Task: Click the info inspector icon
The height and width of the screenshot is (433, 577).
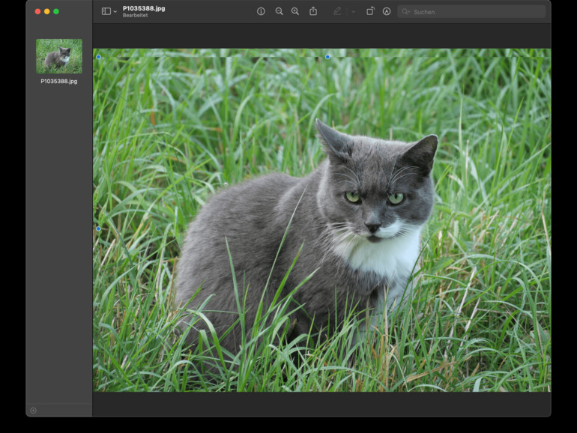Action: tap(261, 11)
